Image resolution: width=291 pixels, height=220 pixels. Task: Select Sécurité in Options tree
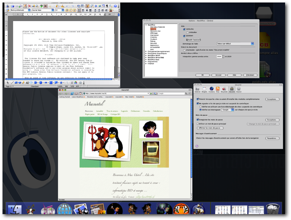(153, 43)
